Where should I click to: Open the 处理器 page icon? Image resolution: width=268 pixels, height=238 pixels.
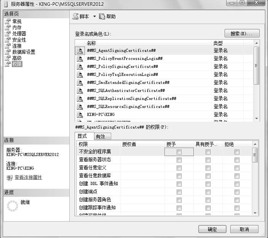click(7, 34)
